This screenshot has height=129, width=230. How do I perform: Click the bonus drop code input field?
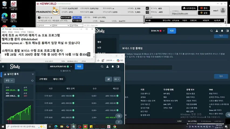149,67
